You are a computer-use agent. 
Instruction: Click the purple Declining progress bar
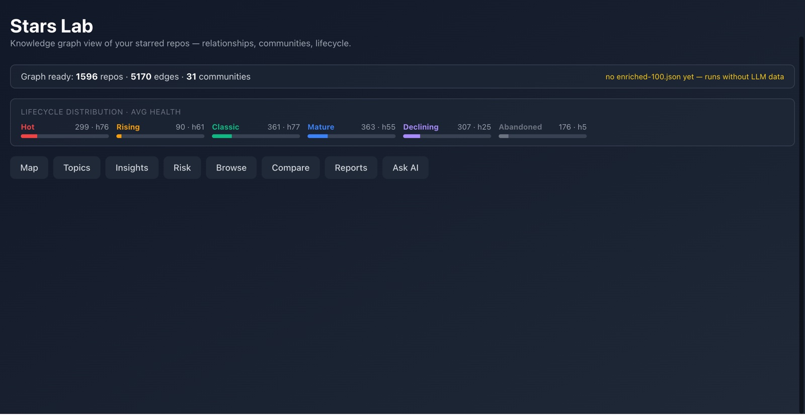pos(447,136)
